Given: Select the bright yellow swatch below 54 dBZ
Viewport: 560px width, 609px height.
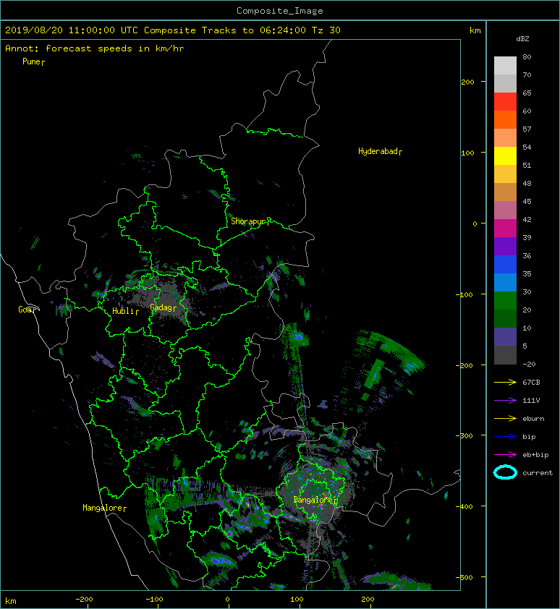Looking at the screenshot, I should tap(505, 156).
